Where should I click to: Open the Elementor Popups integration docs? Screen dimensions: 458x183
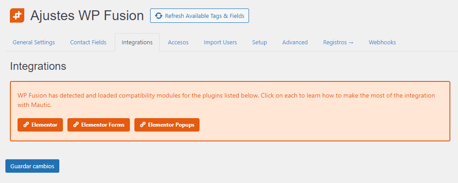[167, 125]
